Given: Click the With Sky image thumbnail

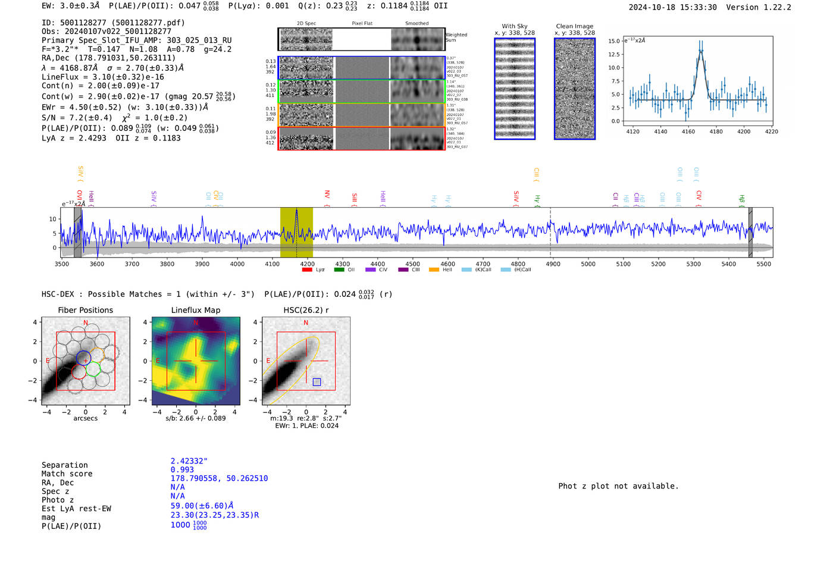Looking at the screenshot, I should 514,89.
